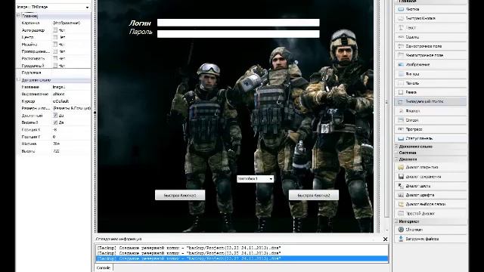Viewport: 484px width, 272px height.
Task: Select the Список list component
Action: click(x=430, y=120)
